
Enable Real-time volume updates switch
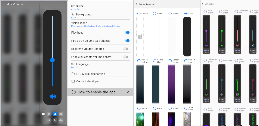coord(126,49)
